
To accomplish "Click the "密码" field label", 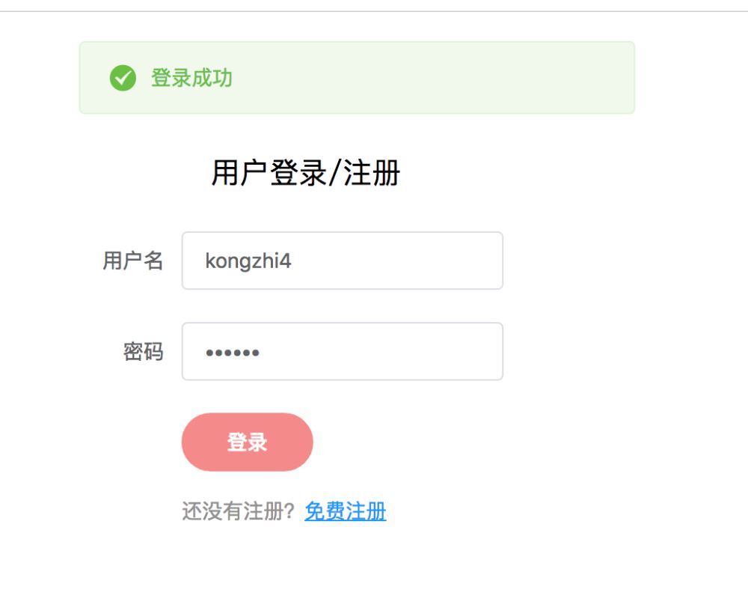I will tap(143, 351).
